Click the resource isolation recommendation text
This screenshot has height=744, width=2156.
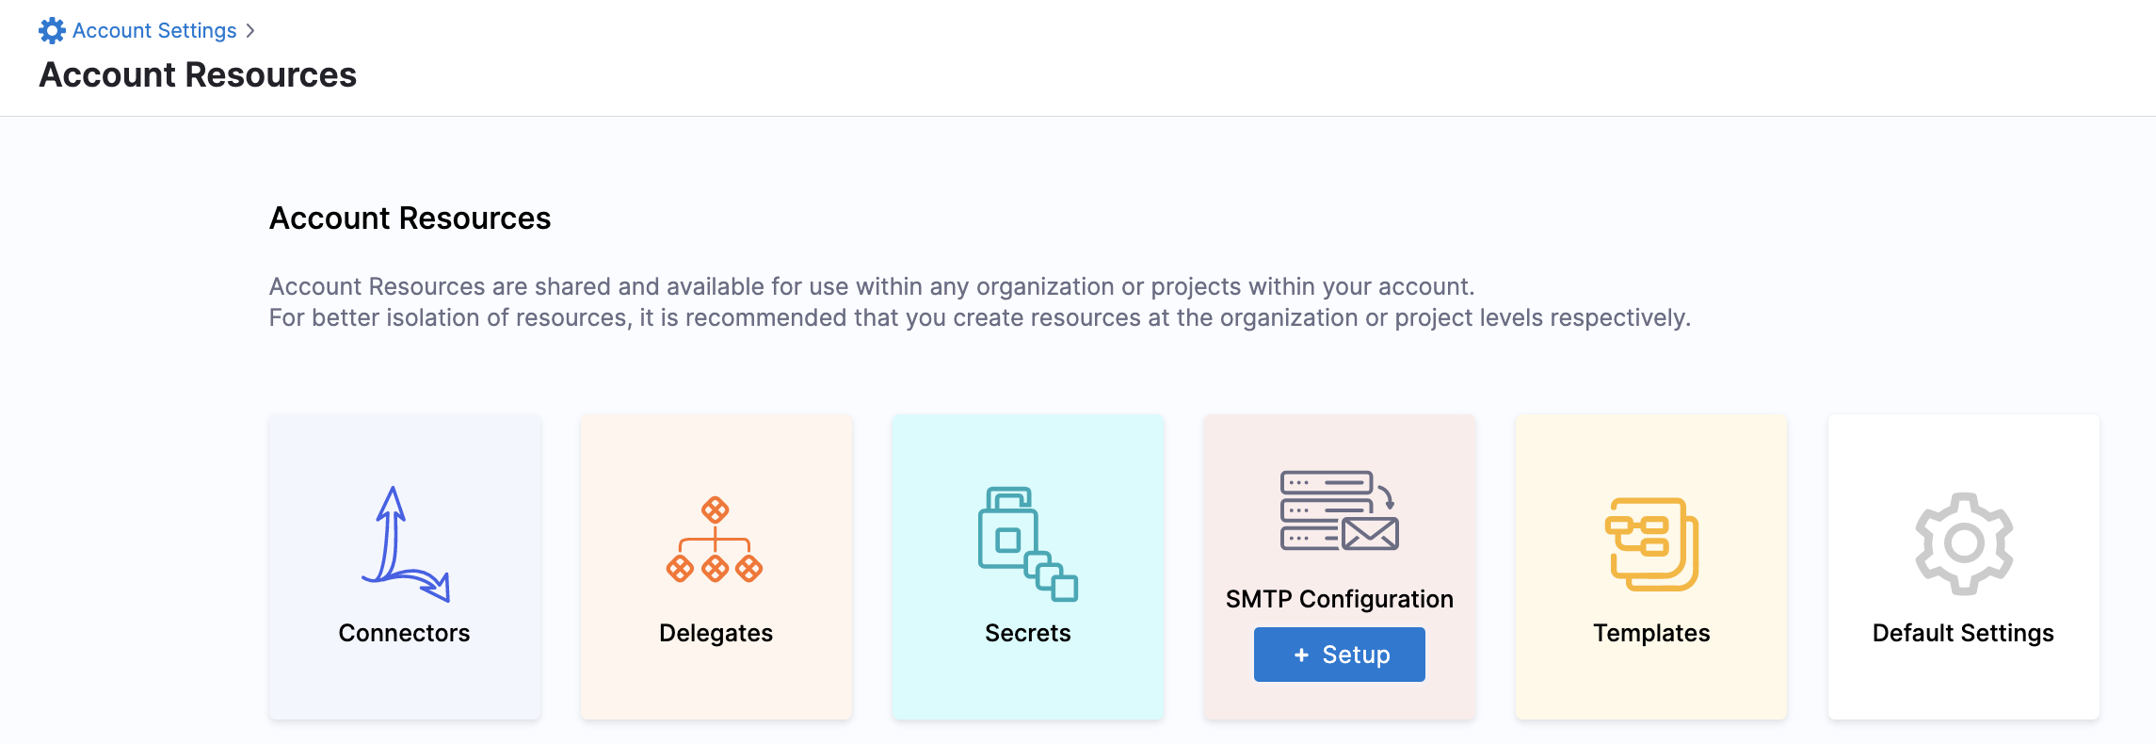979,318
